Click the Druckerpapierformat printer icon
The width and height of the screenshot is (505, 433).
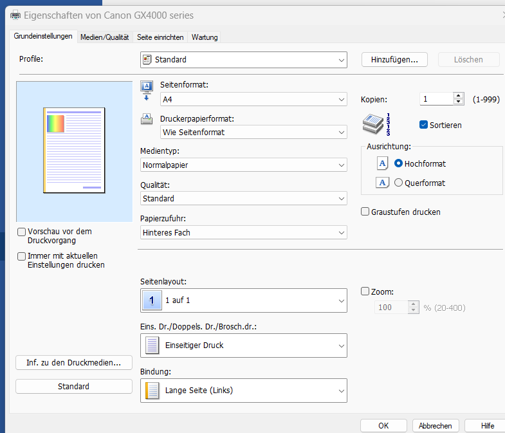click(147, 119)
